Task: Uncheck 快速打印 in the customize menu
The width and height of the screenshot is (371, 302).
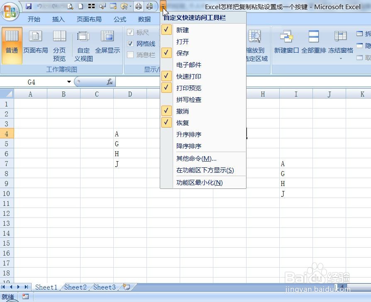Action: [x=203, y=76]
